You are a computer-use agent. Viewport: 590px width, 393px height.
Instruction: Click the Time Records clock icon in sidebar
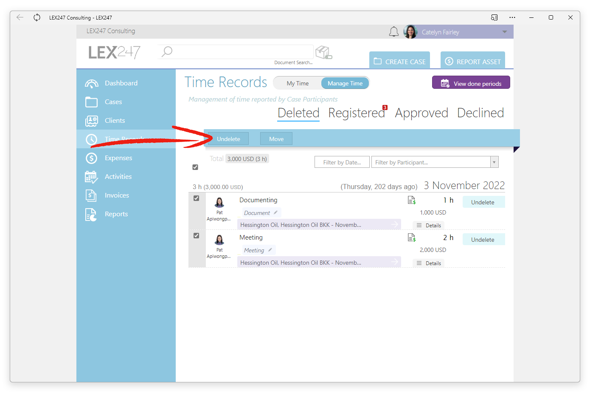coord(91,139)
